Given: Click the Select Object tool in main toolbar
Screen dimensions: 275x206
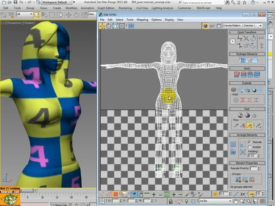Looking at the screenshot, I should [x=37, y=15].
